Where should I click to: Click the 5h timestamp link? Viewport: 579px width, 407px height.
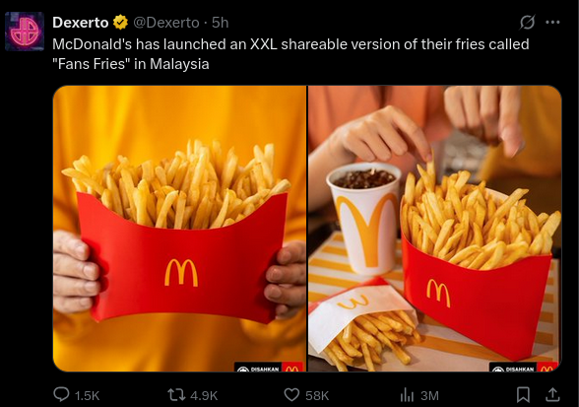click(x=221, y=23)
